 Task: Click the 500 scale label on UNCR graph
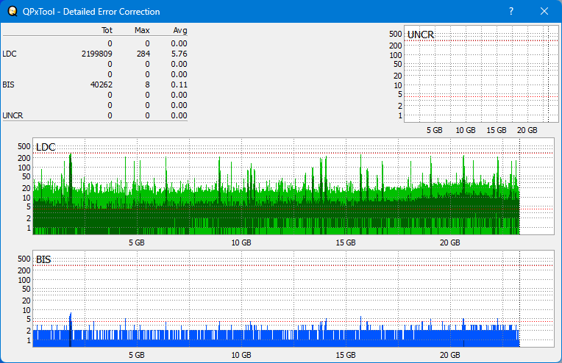[x=395, y=34]
